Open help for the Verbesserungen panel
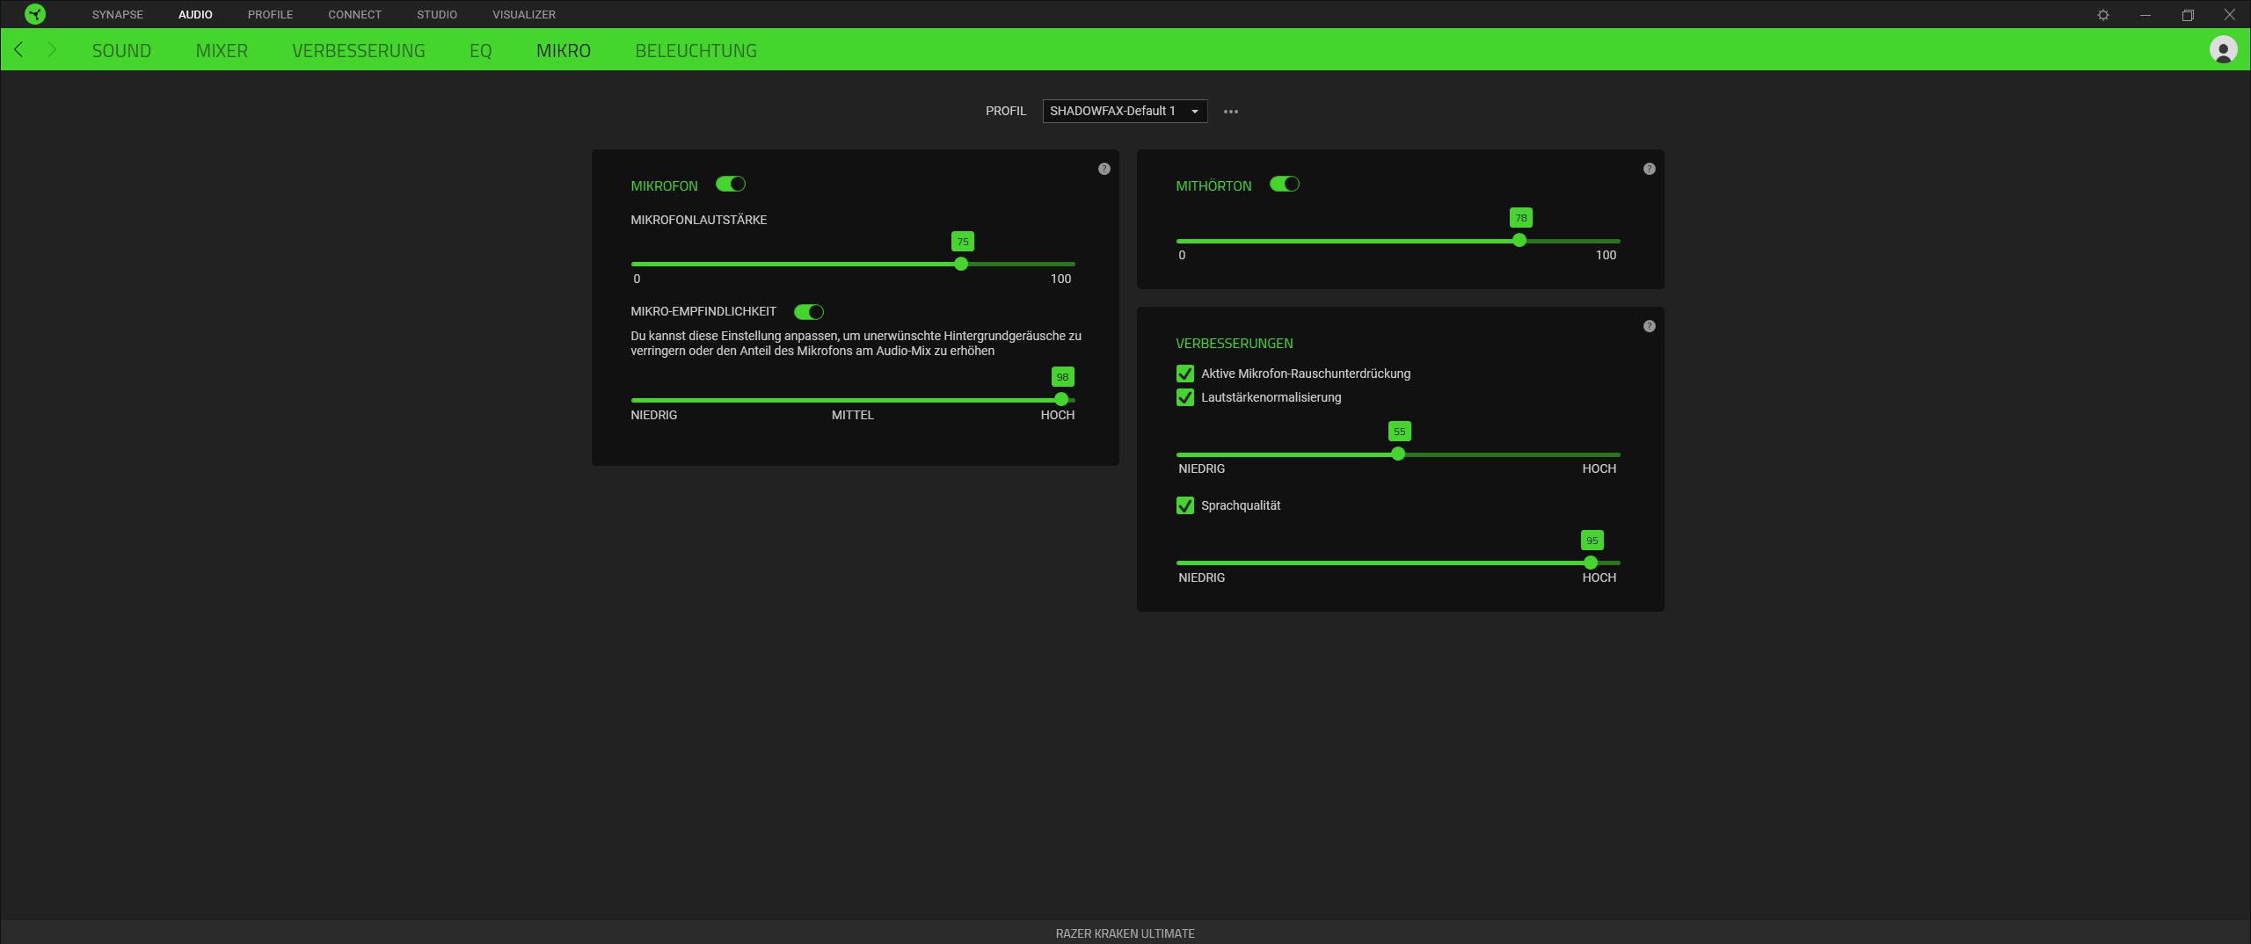 [x=1650, y=326]
